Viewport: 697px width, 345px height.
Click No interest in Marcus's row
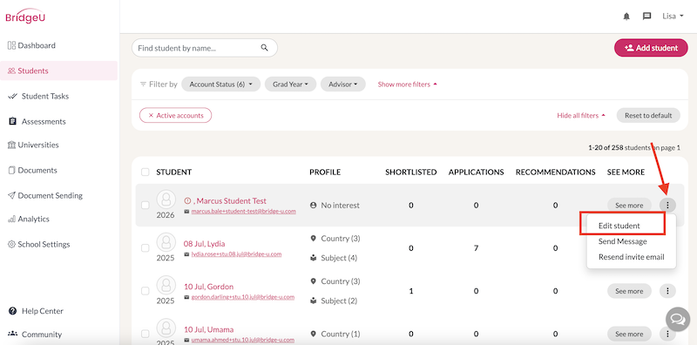click(x=340, y=205)
